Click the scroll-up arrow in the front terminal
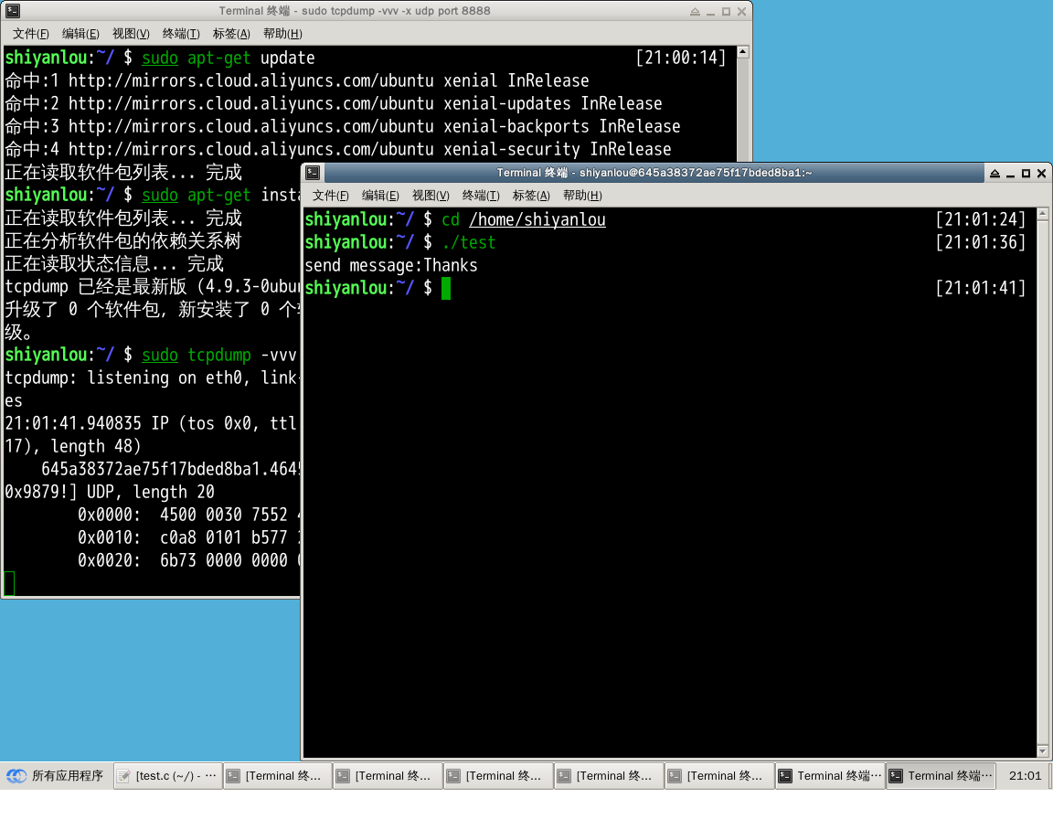This screenshot has height=819, width=1053. (x=1044, y=215)
